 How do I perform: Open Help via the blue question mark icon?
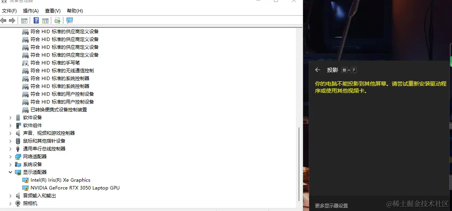(x=36, y=20)
